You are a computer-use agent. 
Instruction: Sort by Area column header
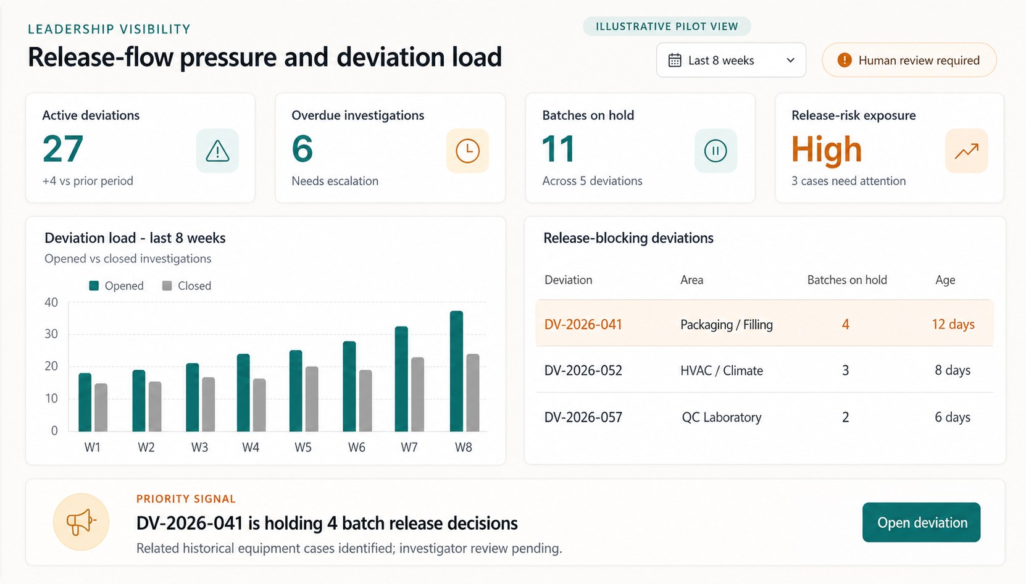click(691, 280)
